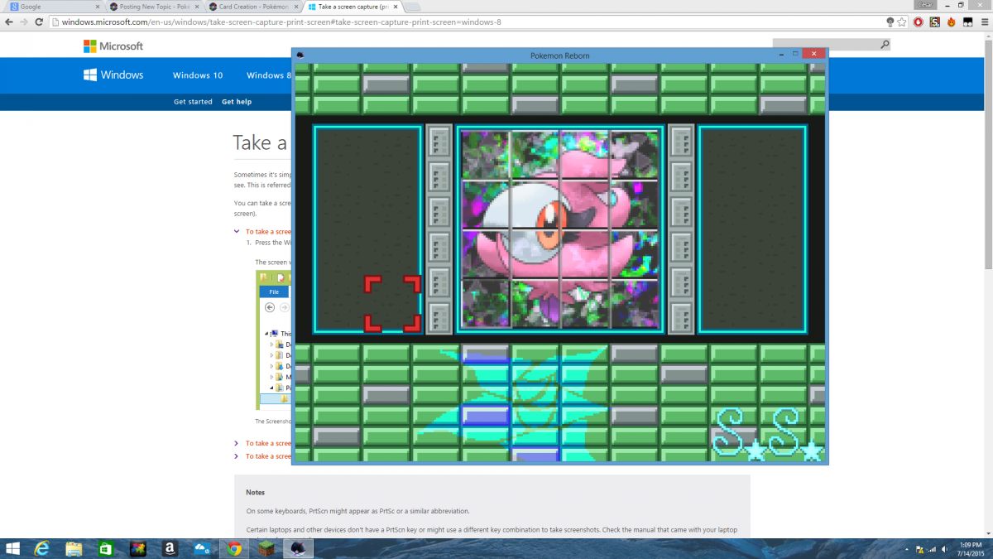The height and width of the screenshot is (559, 993).
Task: Open the Action Center flag icon
Action: point(919,549)
